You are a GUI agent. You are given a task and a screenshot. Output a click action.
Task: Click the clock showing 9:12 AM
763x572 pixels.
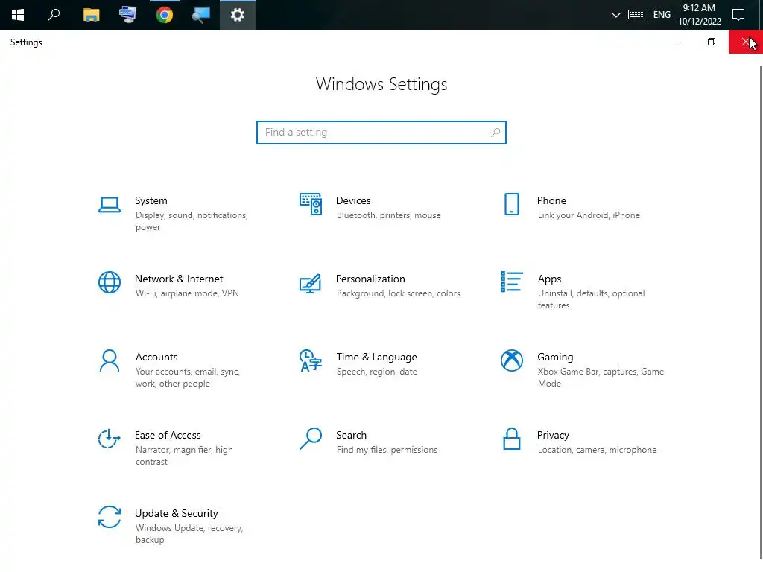tap(699, 7)
